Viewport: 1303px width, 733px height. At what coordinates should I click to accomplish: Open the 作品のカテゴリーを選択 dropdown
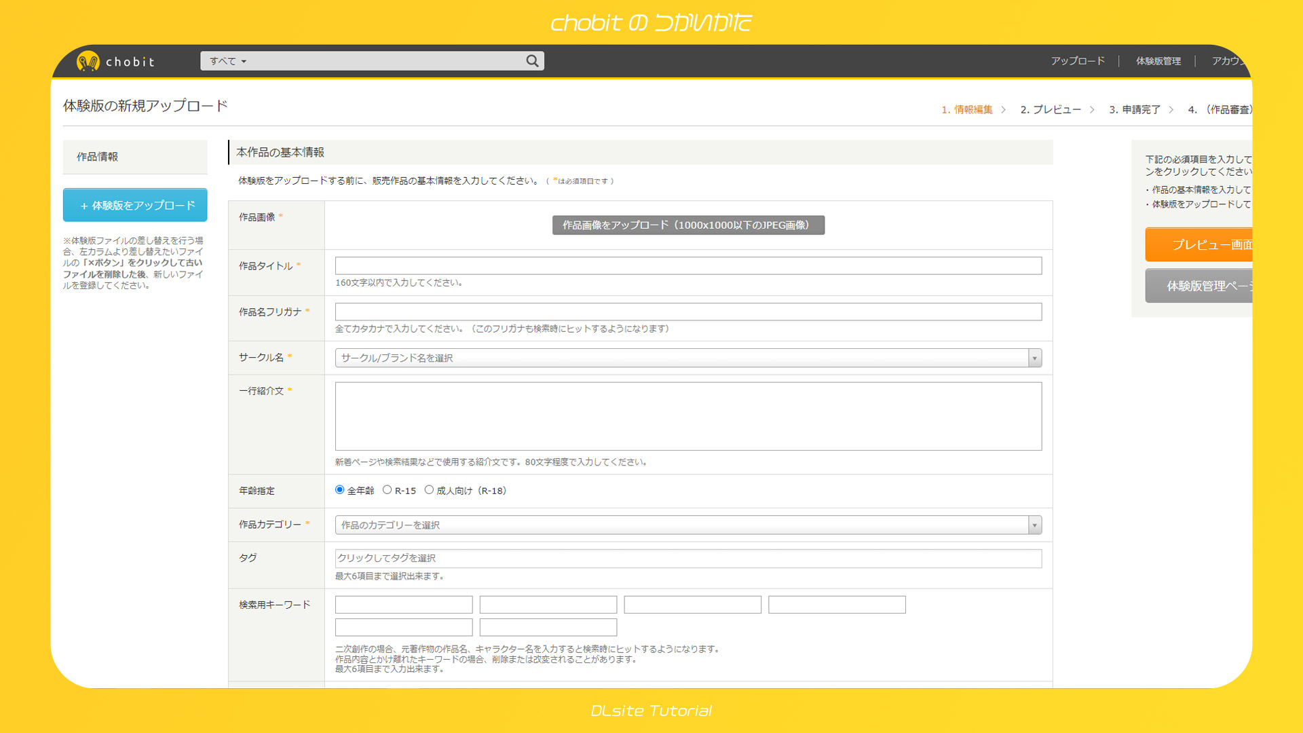pyautogui.click(x=688, y=525)
